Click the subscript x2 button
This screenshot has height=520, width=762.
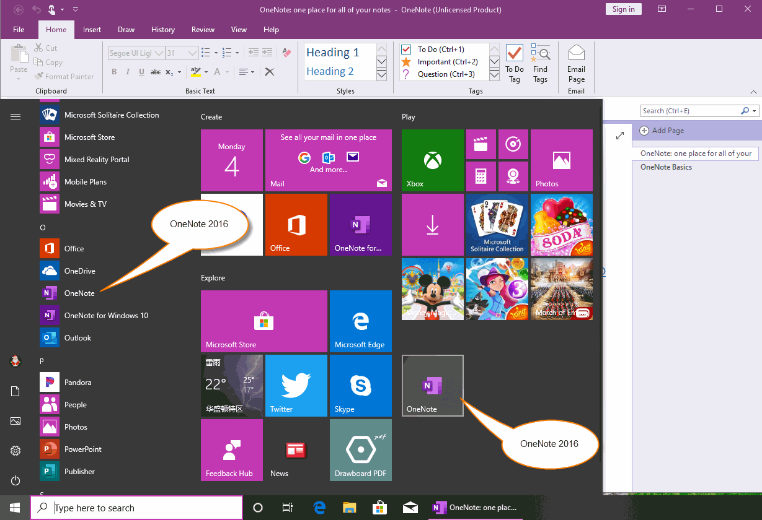click(x=170, y=72)
